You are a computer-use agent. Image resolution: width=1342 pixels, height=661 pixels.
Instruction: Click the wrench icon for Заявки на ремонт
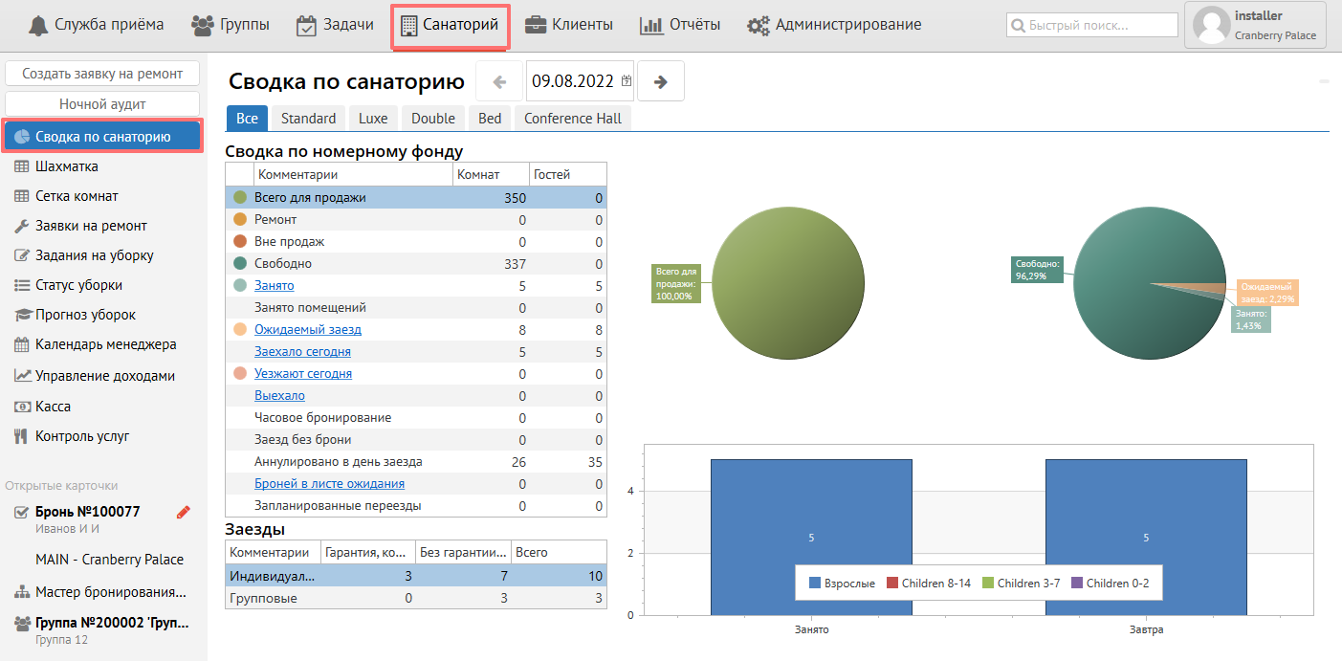[x=21, y=226]
